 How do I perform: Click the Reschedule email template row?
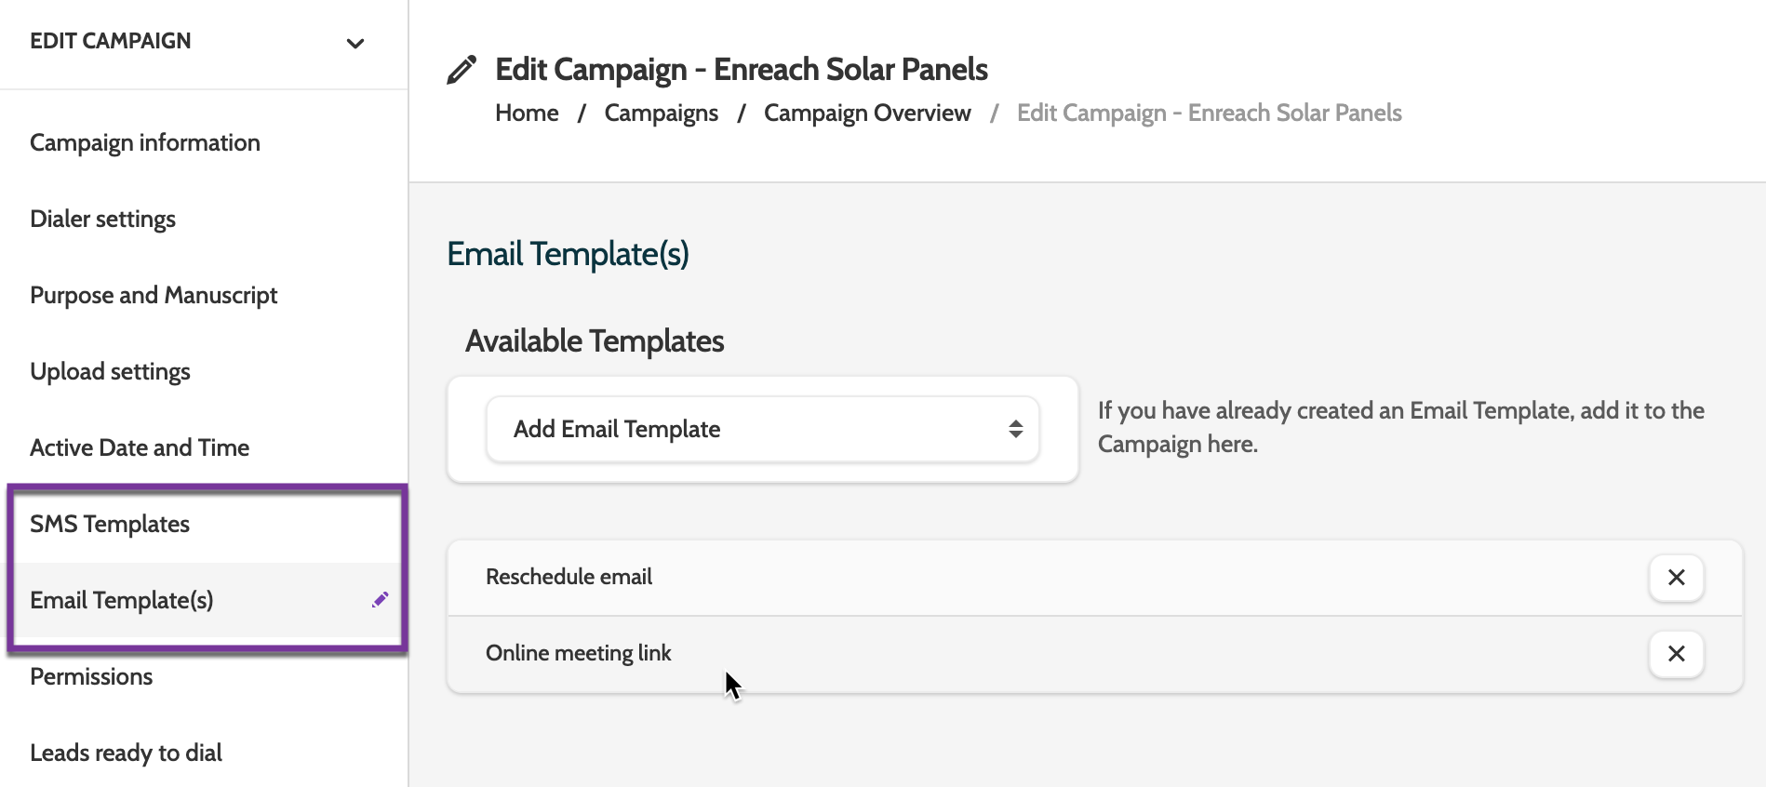coord(569,577)
